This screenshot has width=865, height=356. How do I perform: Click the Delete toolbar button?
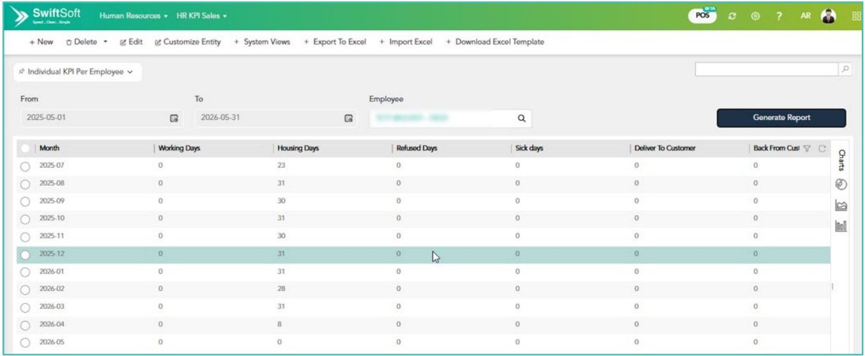82,42
